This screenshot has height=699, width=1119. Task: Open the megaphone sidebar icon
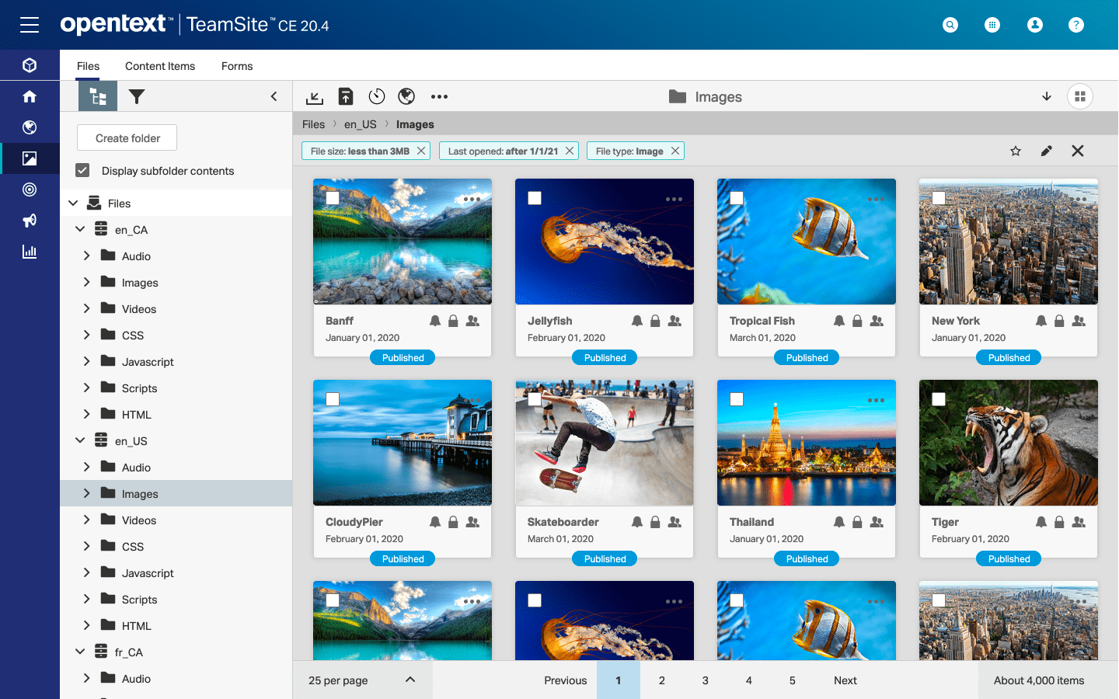(x=30, y=221)
